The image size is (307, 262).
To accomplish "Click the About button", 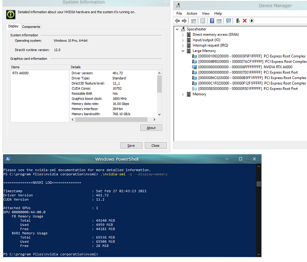I will click(x=151, y=128).
